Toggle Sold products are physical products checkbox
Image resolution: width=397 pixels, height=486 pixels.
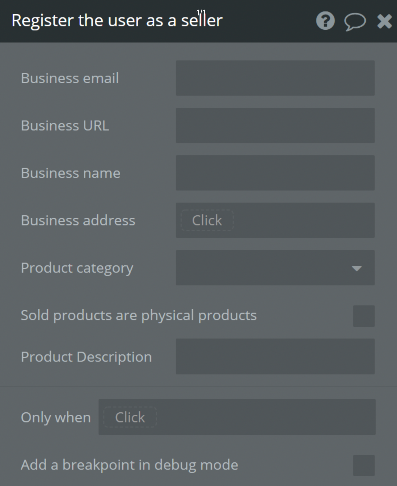pos(364,316)
